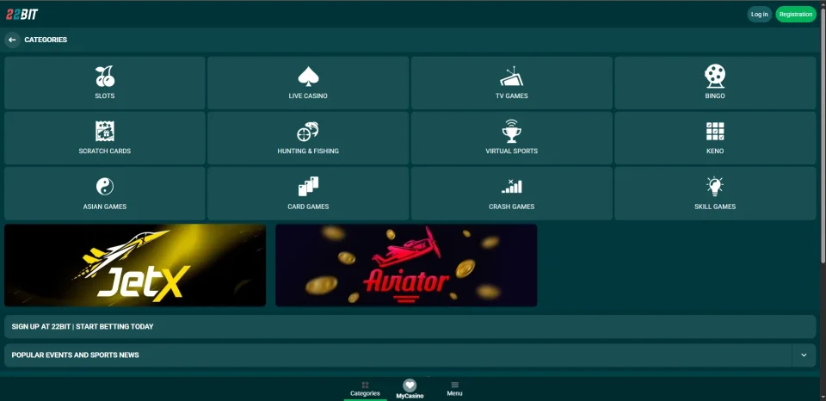Click the LIVE CASINO label
This screenshot has height=401, width=826.
tap(308, 96)
